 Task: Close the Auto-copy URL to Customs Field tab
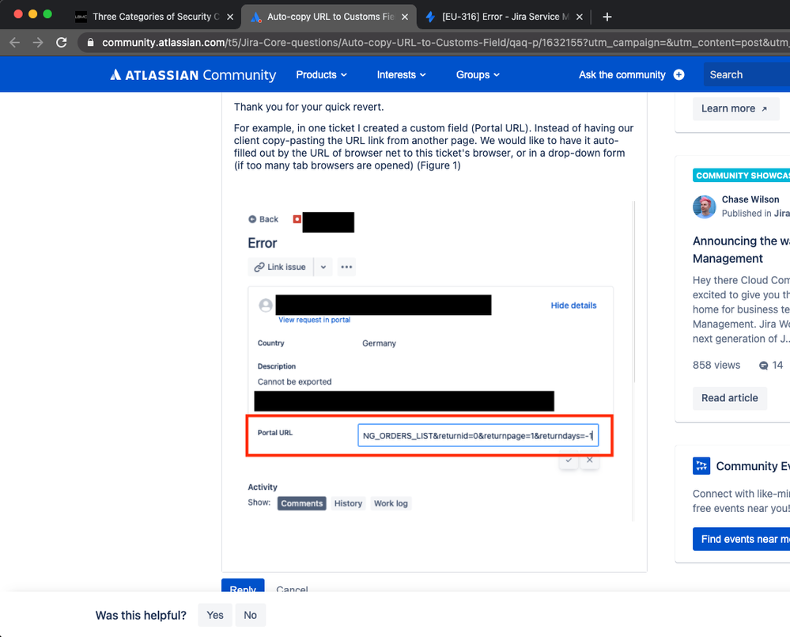(x=405, y=17)
